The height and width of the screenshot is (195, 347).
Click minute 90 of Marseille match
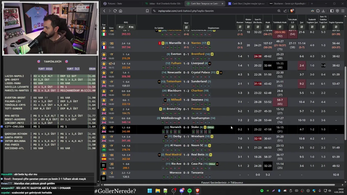coord(112,43)
